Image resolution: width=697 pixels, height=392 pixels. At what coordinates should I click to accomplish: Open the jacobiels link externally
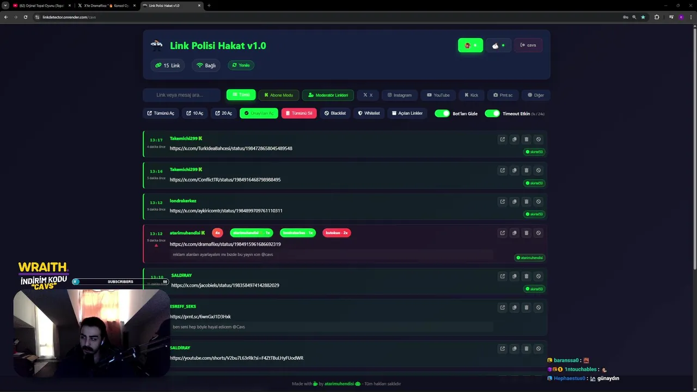(502, 276)
